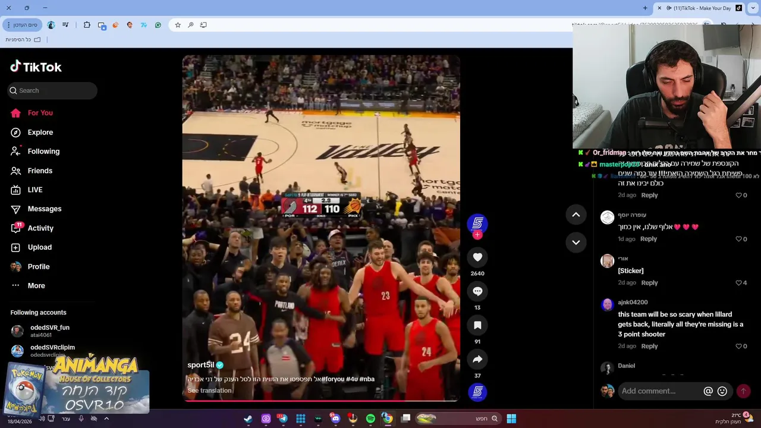This screenshot has height=428, width=761.
Task: Click the TikTok logo
Action: click(x=36, y=67)
